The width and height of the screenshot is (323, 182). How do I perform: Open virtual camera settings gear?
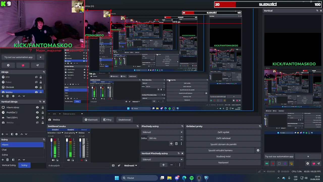click(258, 150)
